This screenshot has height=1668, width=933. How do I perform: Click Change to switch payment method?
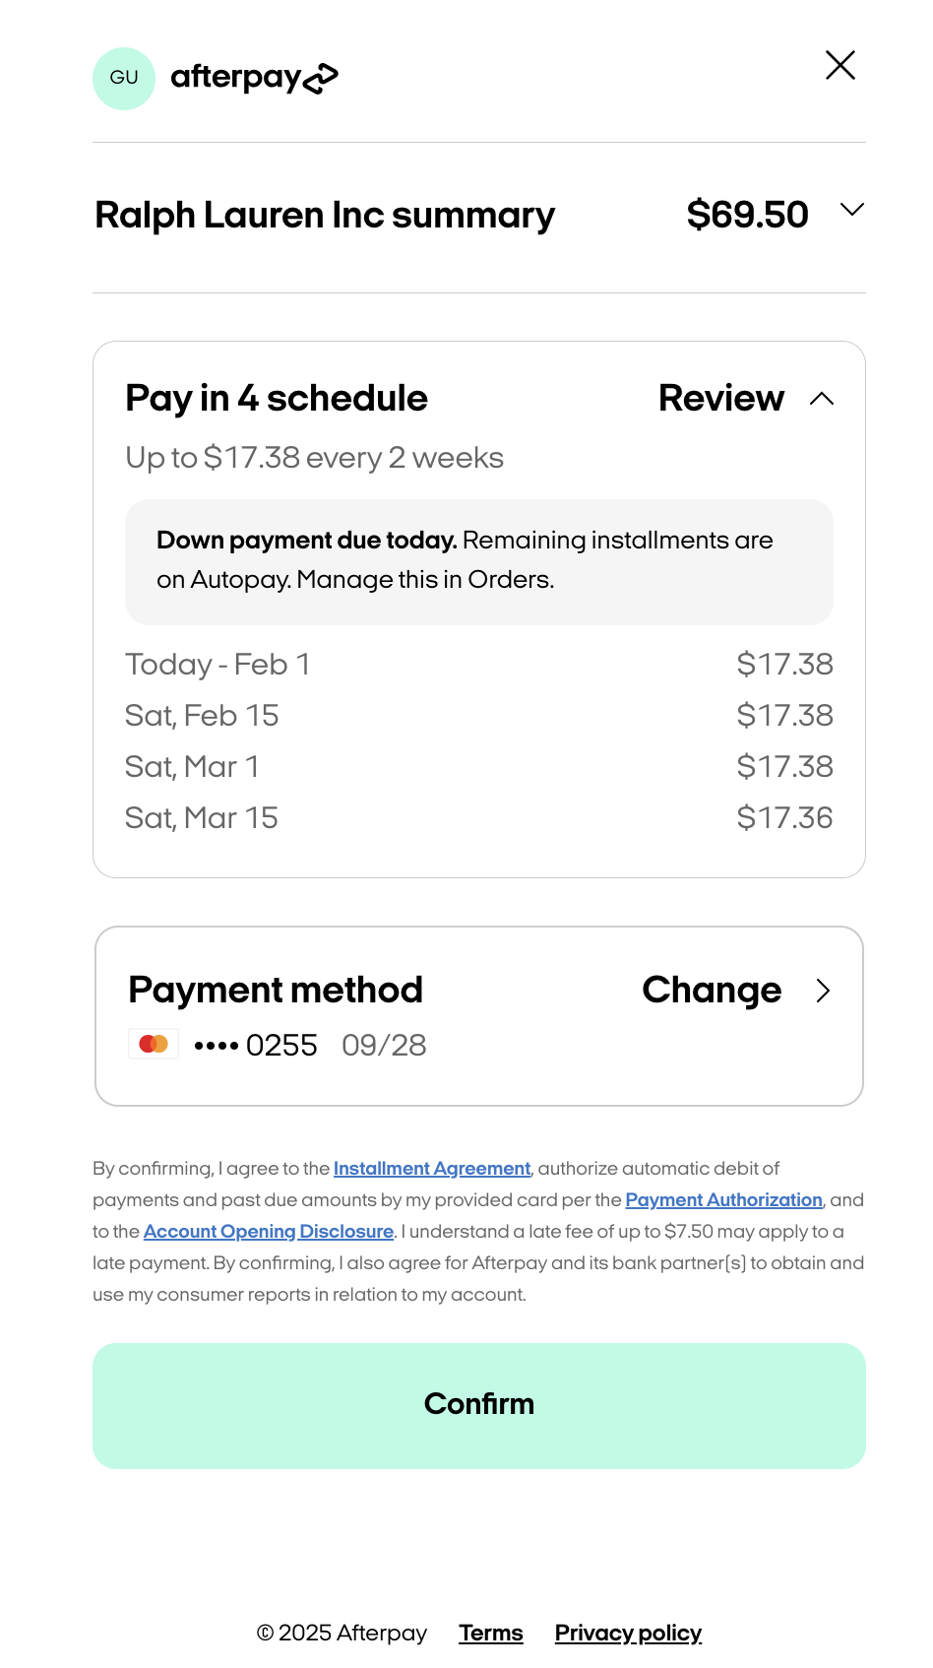712,991
